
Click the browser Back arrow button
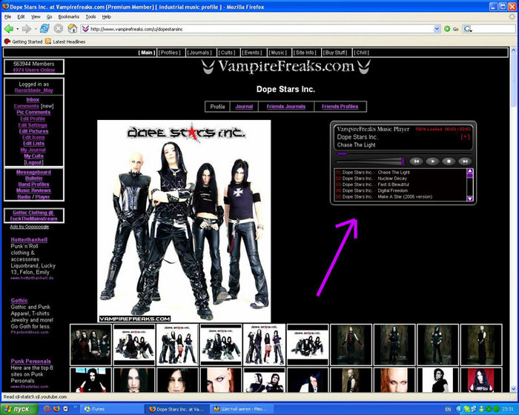pyautogui.click(x=8, y=29)
